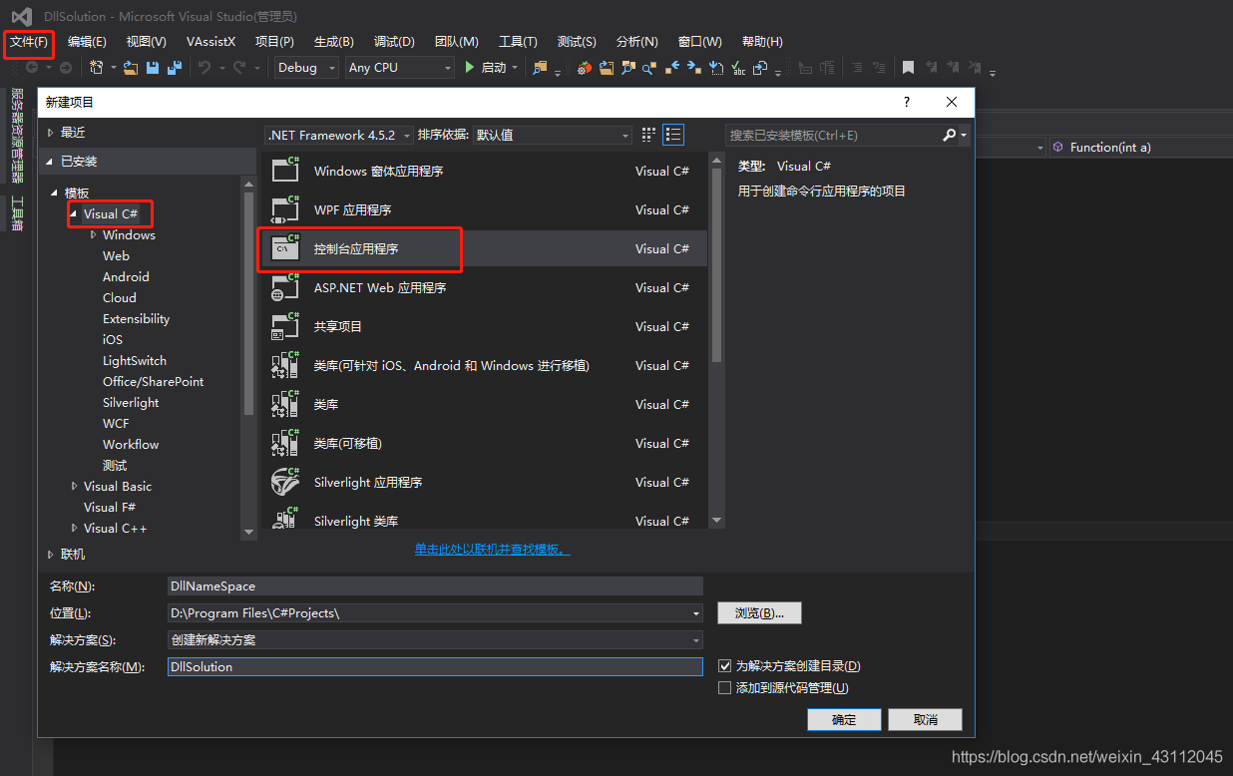
Task: Open the 调试(D) menu
Action: point(394,42)
